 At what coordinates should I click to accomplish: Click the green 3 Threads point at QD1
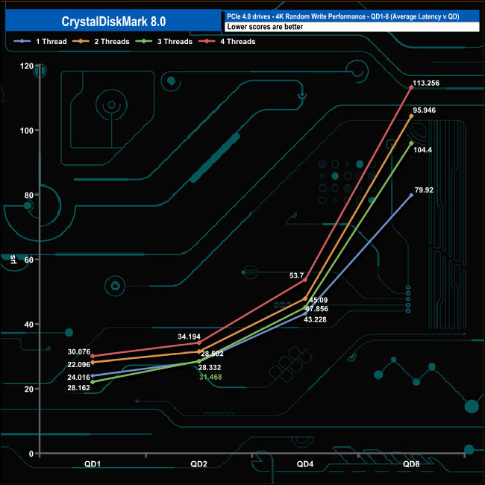click(93, 382)
